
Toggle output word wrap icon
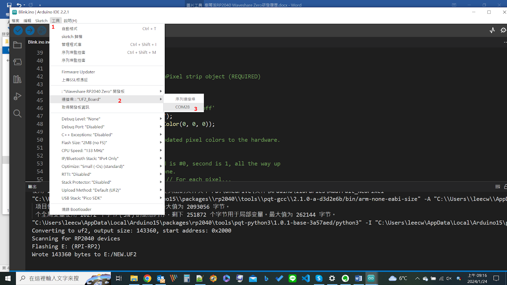(497, 187)
